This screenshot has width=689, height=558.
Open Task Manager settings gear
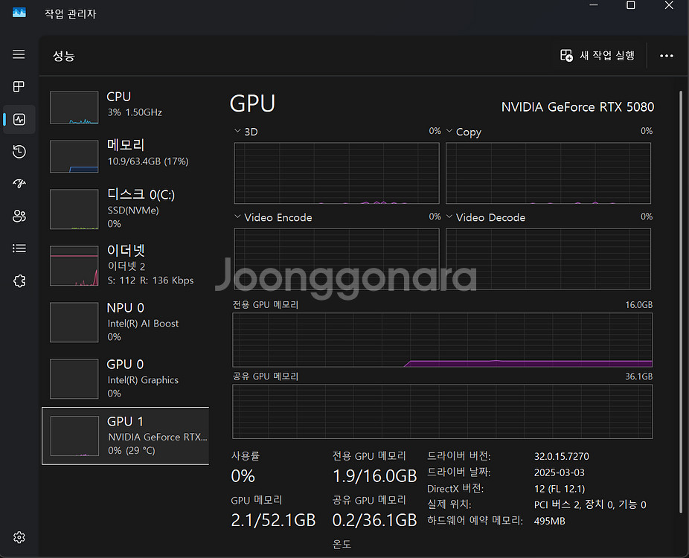click(19, 537)
